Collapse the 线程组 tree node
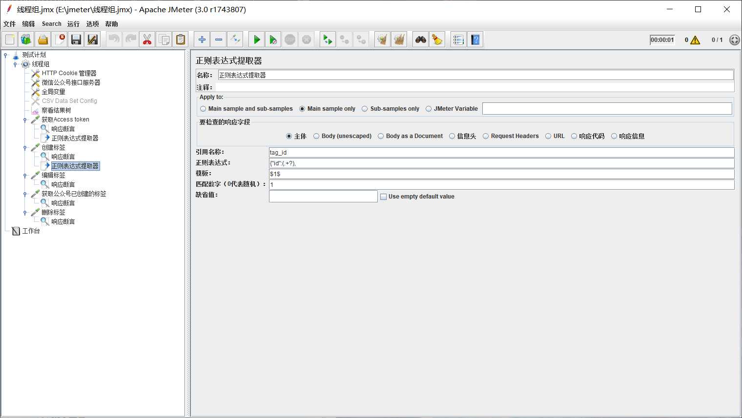 click(x=15, y=64)
